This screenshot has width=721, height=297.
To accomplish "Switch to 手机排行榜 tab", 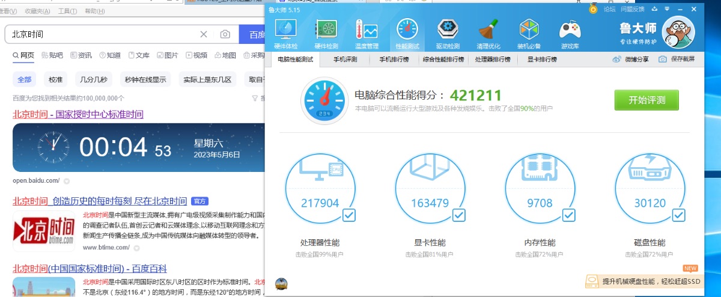I will 394,60.
